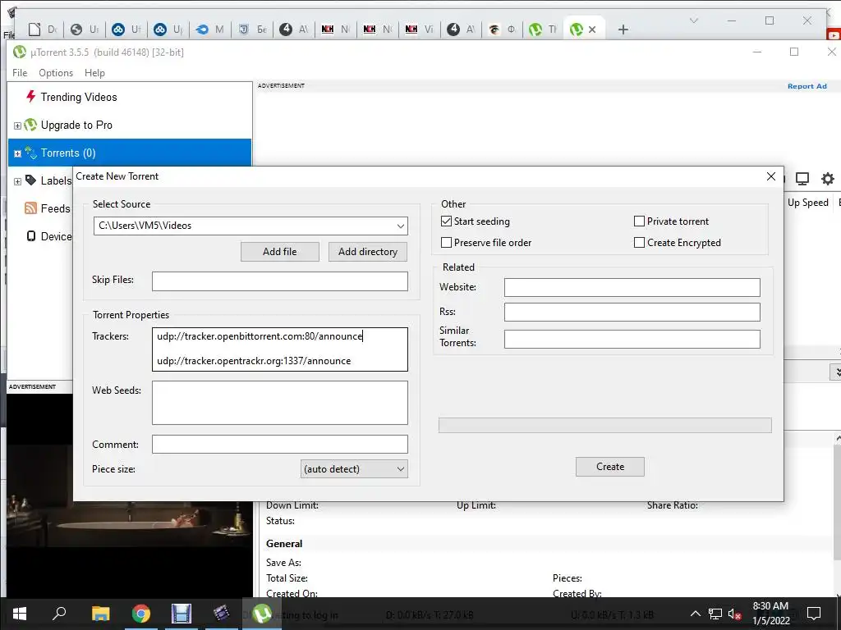
Task: Switch to the first blank document browser tab
Action: pyautogui.click(x=43, y=30)
